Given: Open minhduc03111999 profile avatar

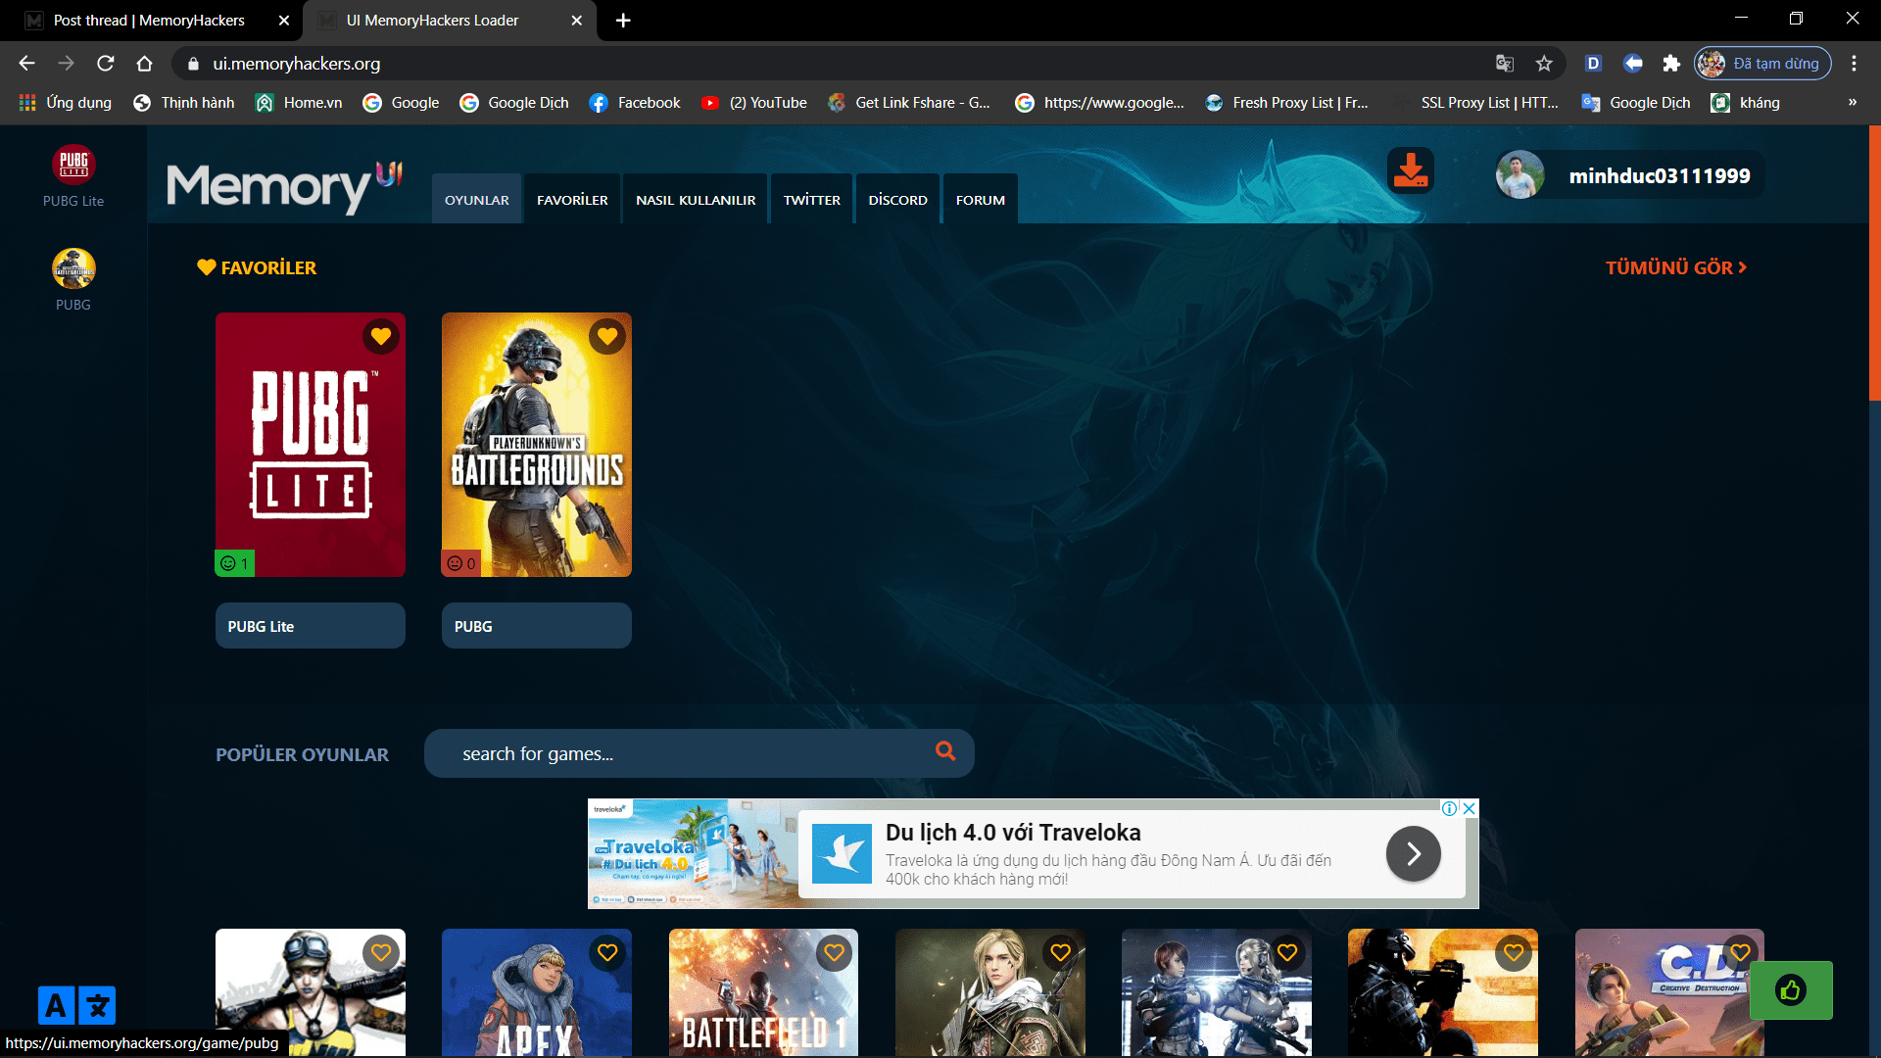Looking at the screenshot, I should 1519,175.
